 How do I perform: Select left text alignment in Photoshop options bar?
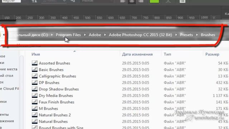[123, 1]
